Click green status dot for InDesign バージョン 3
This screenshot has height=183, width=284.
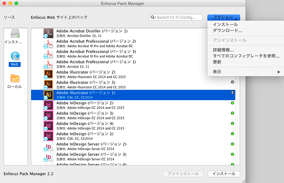click(x=233, y=113)
